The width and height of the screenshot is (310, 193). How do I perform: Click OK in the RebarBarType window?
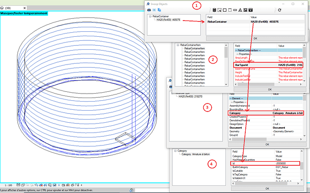(267, 145)
